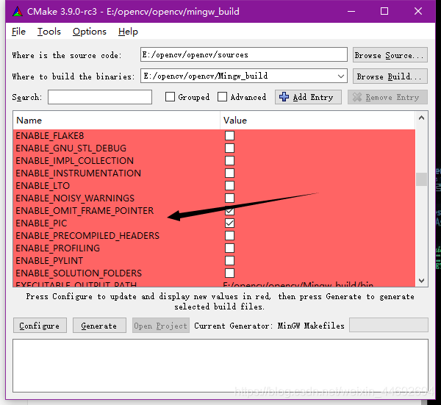Click Browse Source button
The image size is (441, 405).
point(390,55)
